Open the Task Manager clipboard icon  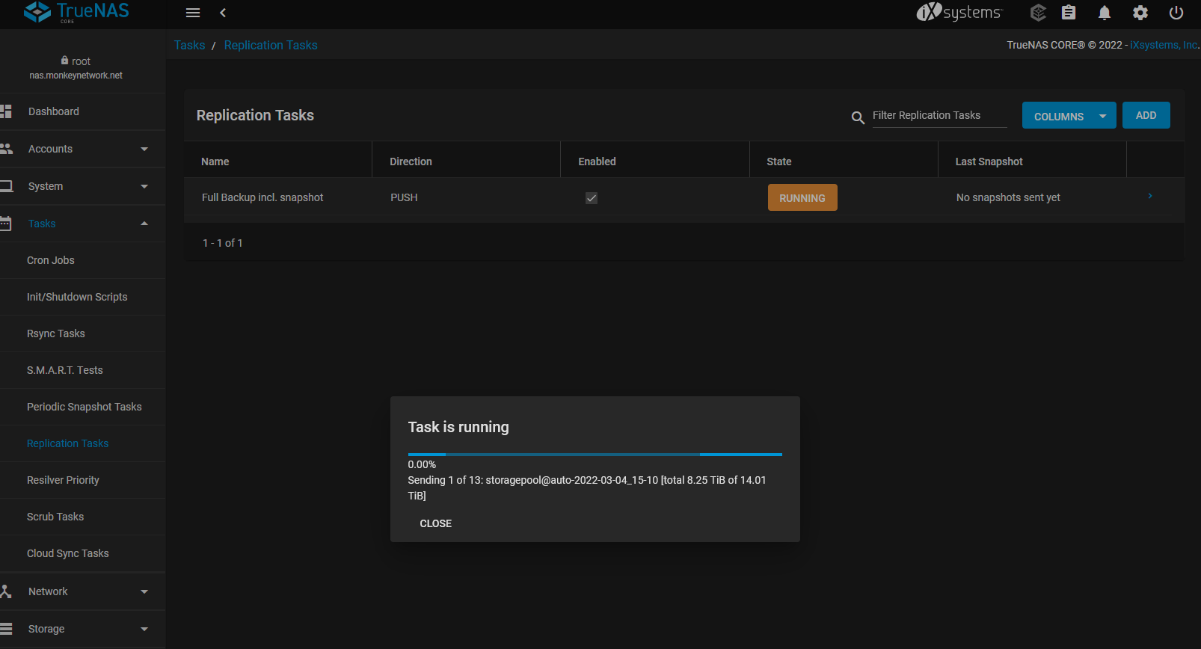tap(1069, 12)
